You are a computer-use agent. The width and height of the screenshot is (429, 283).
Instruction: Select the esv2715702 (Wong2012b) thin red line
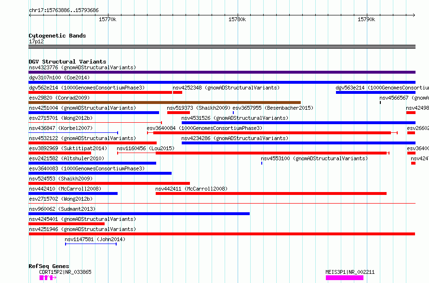click(x=222, y=204)
